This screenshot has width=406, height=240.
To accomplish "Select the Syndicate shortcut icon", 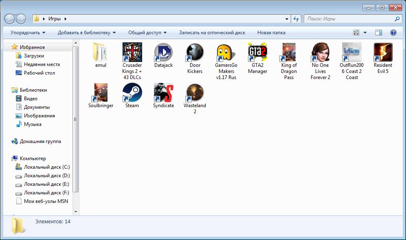I will [163, 92].
